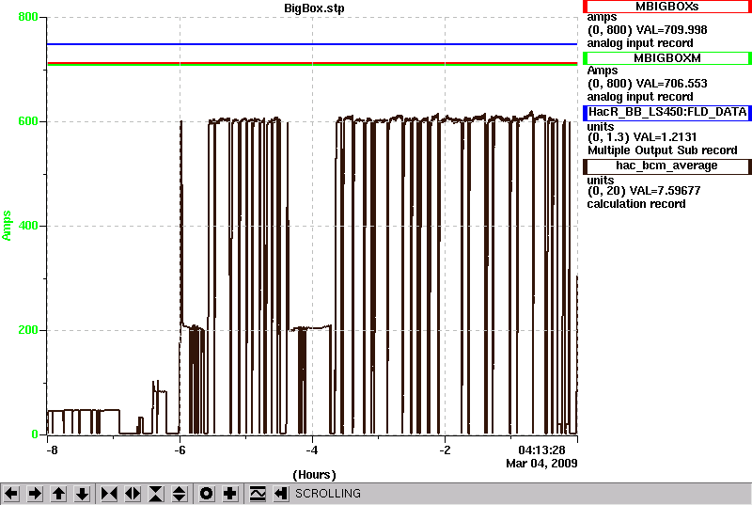The width and height of the screenshot is (752, 505).
Task: Expand the time axis with the diamond icon
Action: (133, 494)
